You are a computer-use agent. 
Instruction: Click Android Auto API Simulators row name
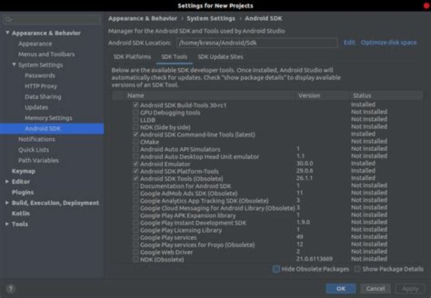point(180,149)
